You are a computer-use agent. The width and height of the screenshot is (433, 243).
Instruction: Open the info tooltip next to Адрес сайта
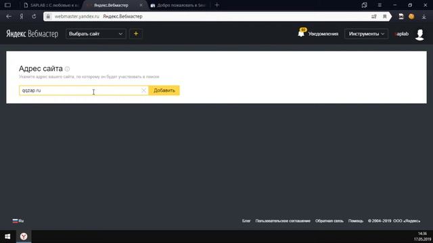coord(67,69)
